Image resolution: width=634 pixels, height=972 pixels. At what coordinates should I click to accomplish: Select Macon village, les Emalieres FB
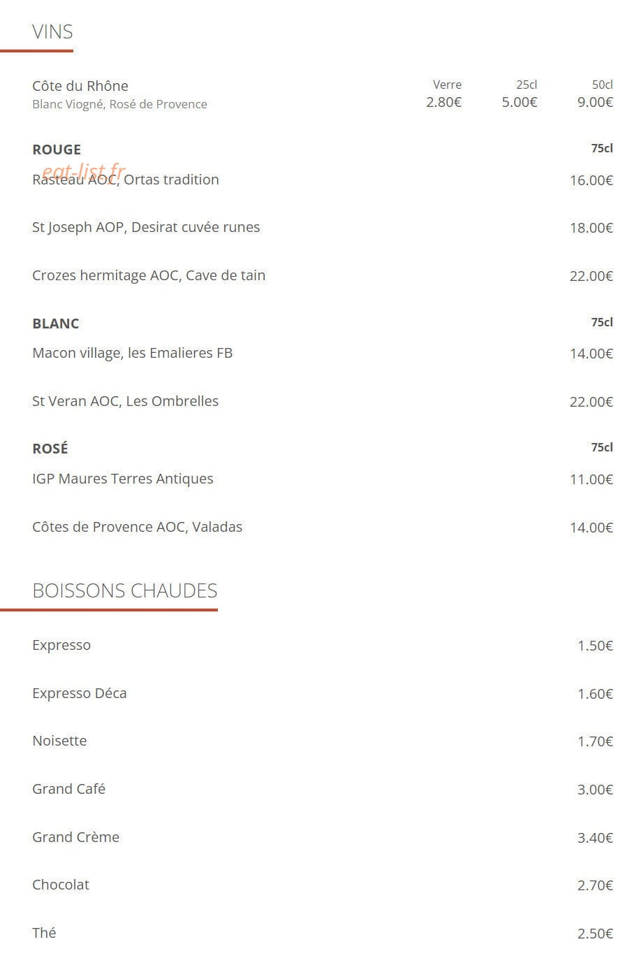tap(132, 353)
